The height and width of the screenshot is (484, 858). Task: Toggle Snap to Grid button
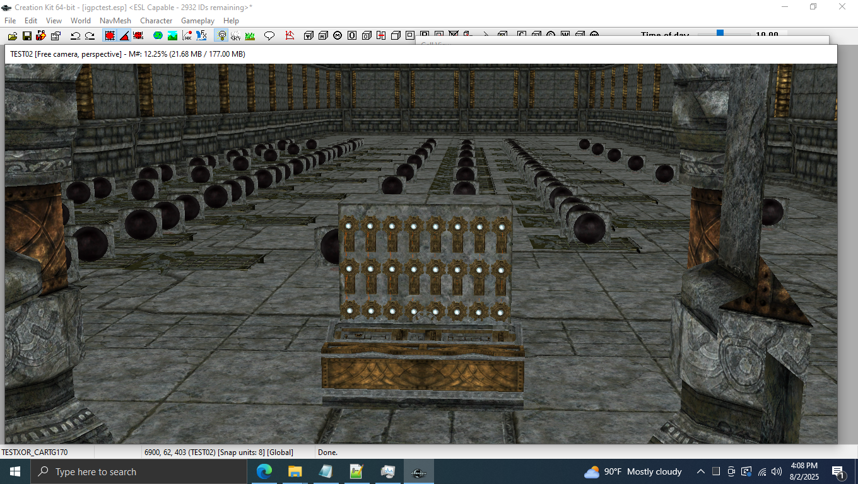click(x=110, y=36)
